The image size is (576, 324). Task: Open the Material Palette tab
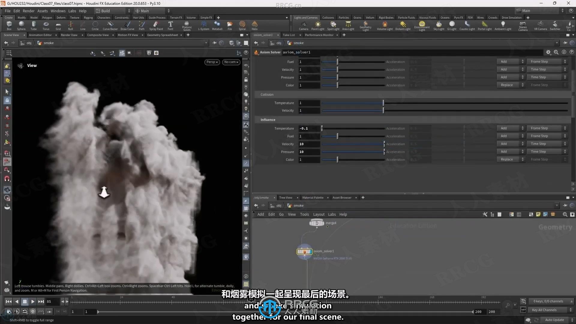(x=313, y=198)
